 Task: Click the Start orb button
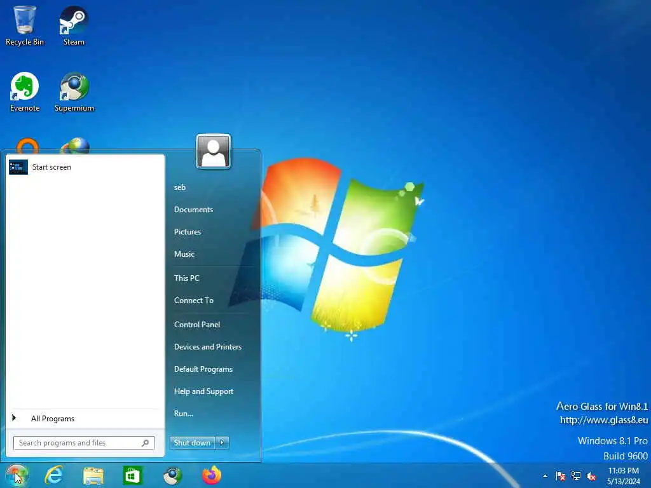tap(17, 475)
